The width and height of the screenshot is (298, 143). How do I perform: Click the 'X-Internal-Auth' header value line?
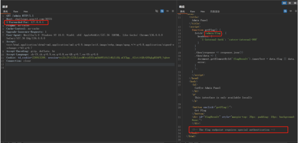229,40
